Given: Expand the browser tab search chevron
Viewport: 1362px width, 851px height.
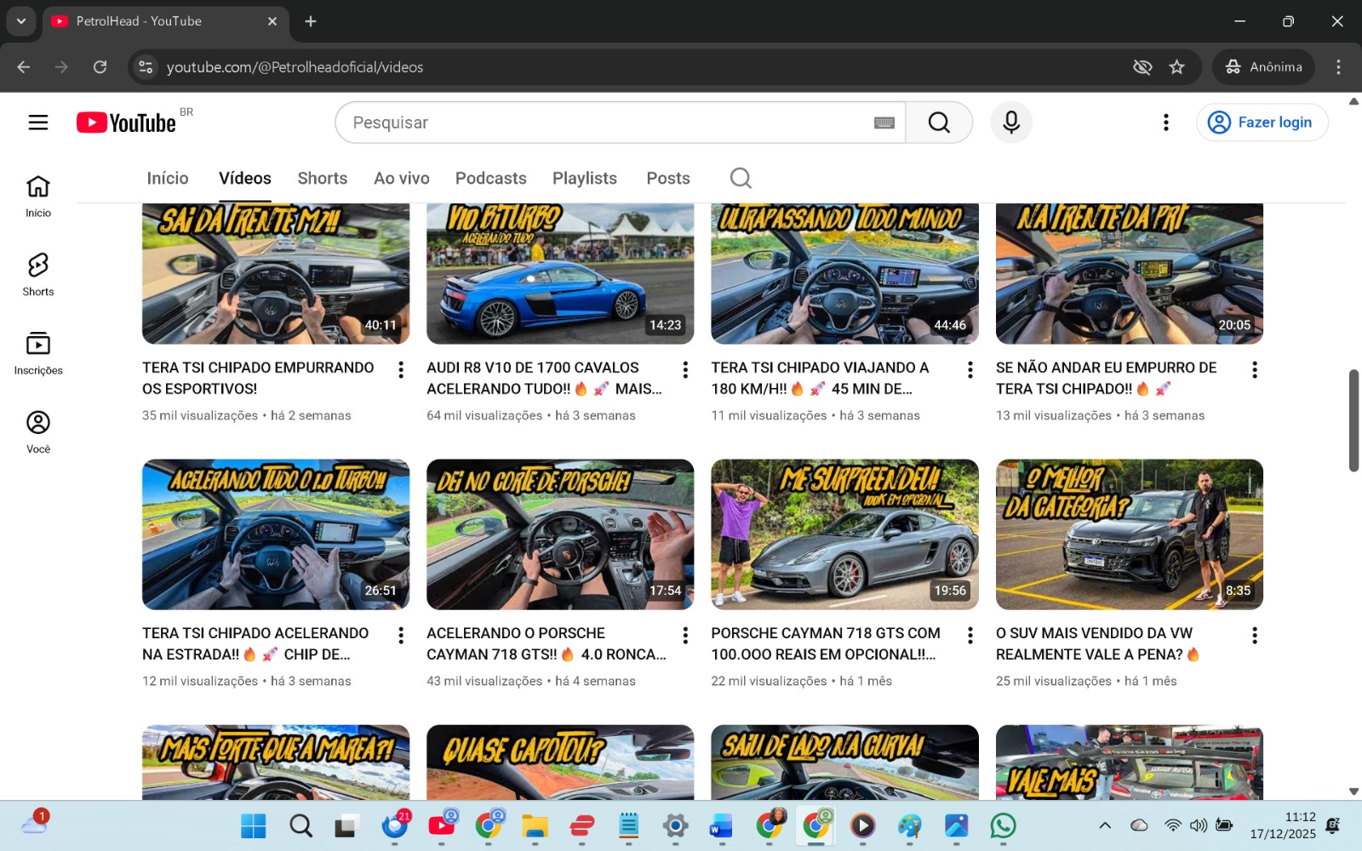Looking at the screenshot, I should point(20,21).
